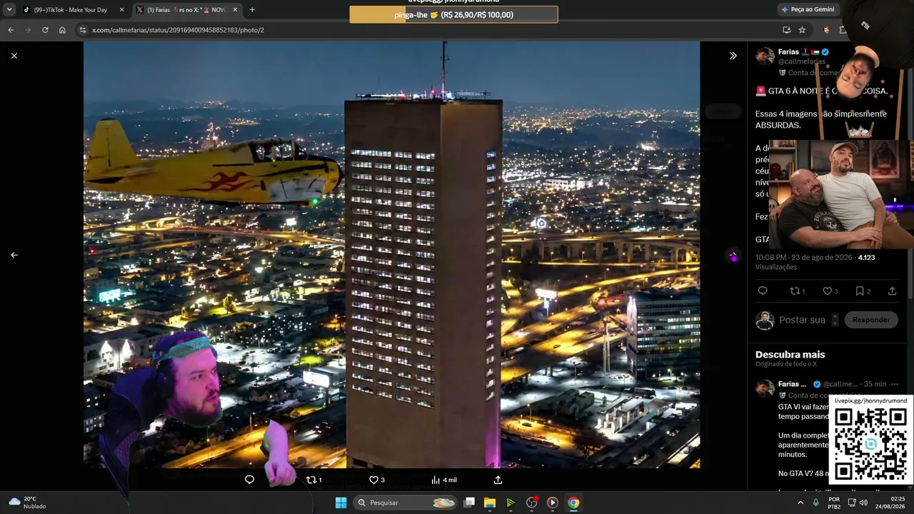
Task: Go back in browser history
Action: click(11, 30)
